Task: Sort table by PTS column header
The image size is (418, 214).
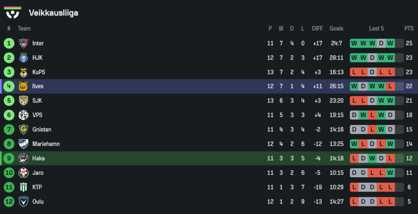Action: (x=408, y=28)
